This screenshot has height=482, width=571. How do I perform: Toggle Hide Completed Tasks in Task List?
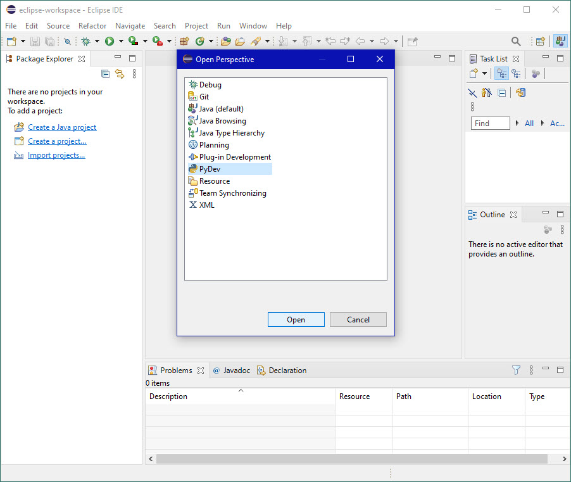(472, 92)
